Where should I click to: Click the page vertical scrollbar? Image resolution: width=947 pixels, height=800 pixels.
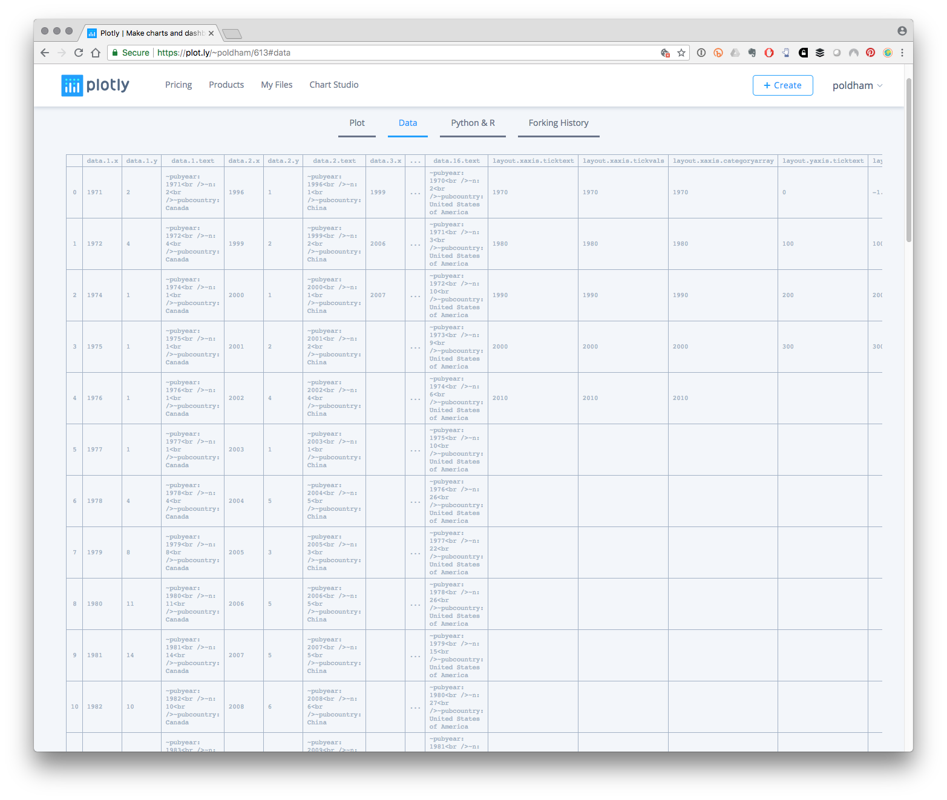(x=909, y=160)
